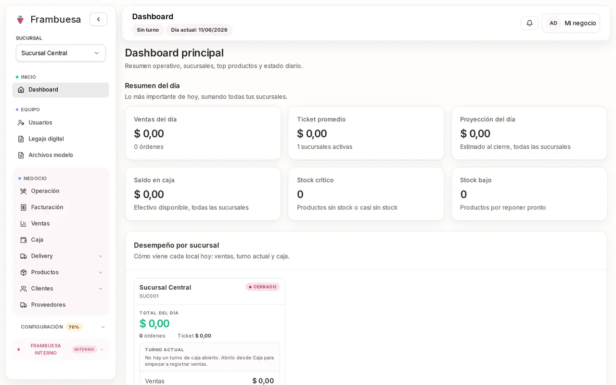The width and height of the screenshot is (616, 385).
Task: Click the '1 sucursales activas' text
Action: (x=325, y=147)
